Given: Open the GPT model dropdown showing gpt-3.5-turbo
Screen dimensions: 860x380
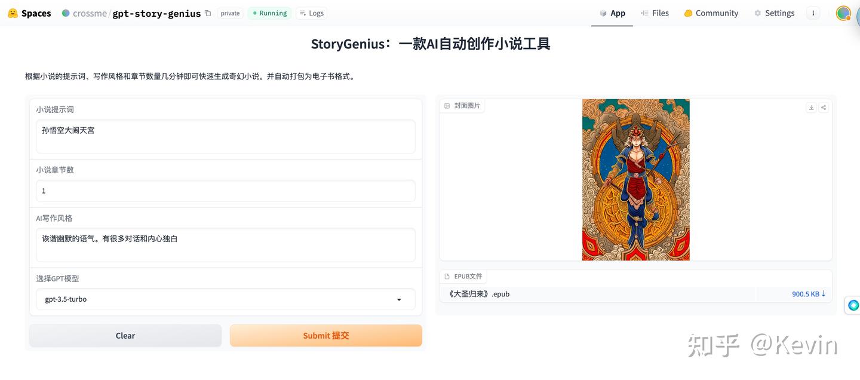Looking at the screenshot, I should [225, 299].
